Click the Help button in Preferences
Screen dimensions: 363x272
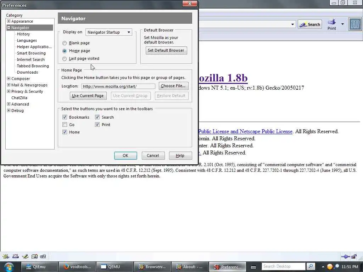pyautogui.click(x=180, y=156)
